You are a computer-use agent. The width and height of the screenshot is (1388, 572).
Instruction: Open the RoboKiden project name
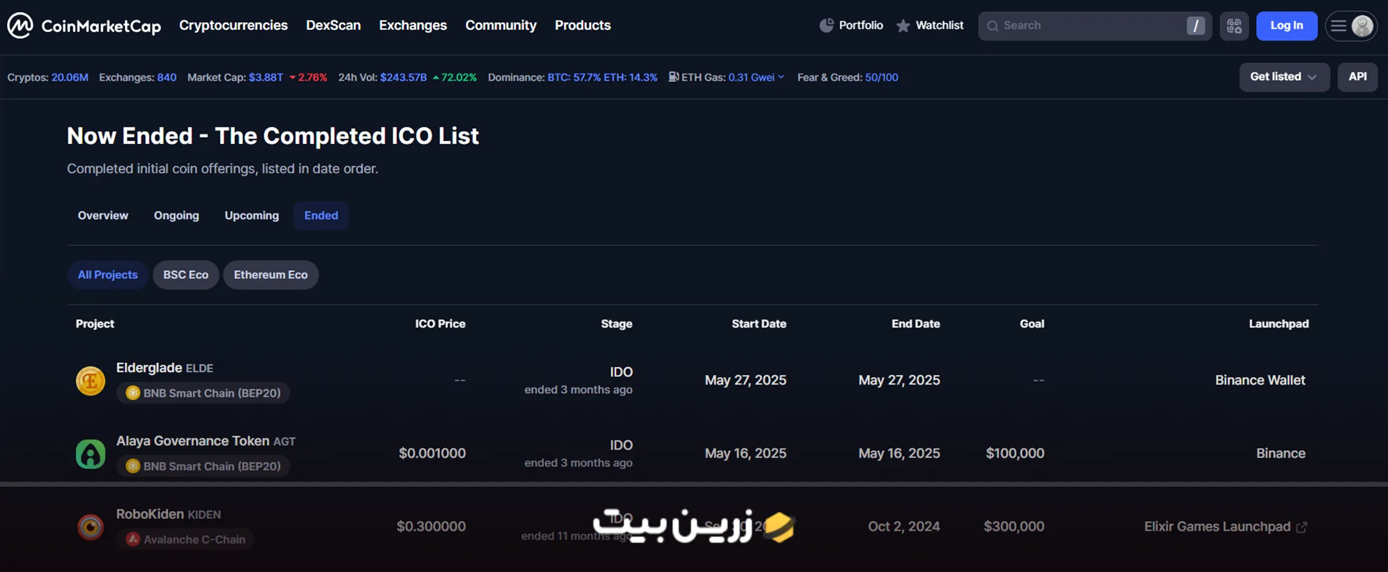point(150,514)
